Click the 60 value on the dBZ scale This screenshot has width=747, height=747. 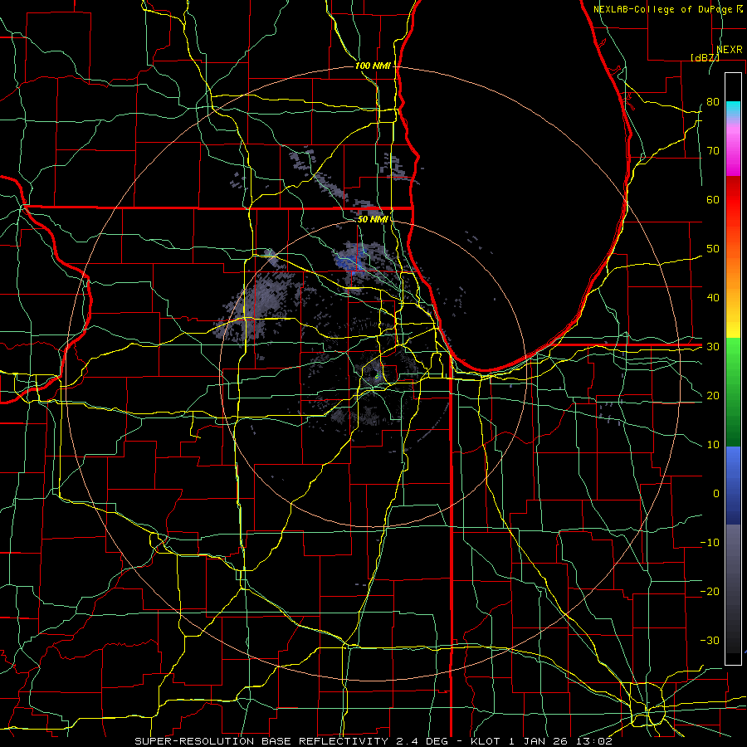[713, 199]
